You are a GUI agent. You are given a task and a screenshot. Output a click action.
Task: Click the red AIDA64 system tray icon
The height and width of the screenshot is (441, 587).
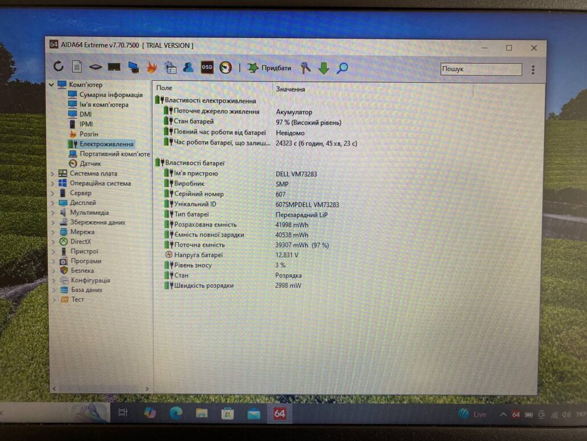[x=516, y=414]
